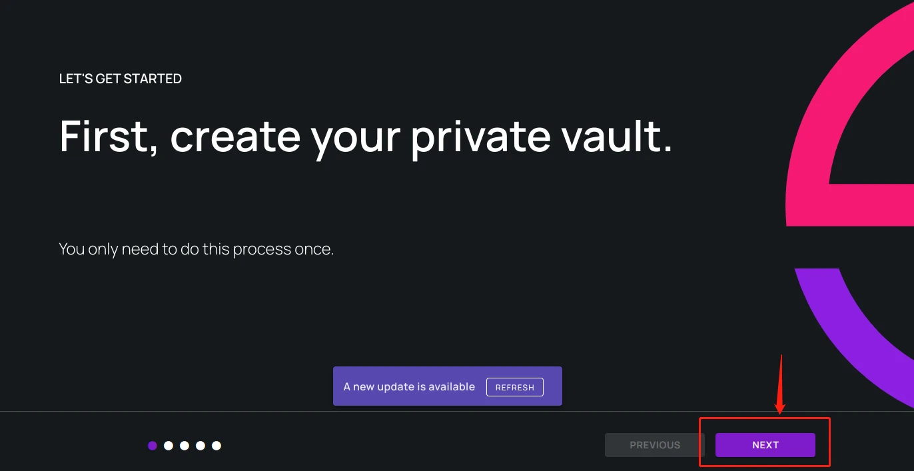Click the purple NEXT button
The image size is (914, 471).
765,445
